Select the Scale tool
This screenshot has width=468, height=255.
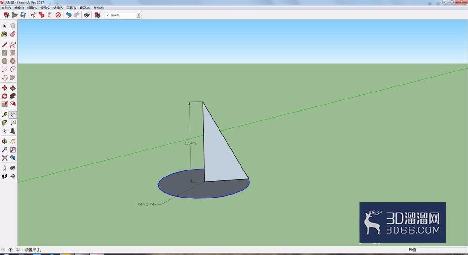[x=5, y=104]
